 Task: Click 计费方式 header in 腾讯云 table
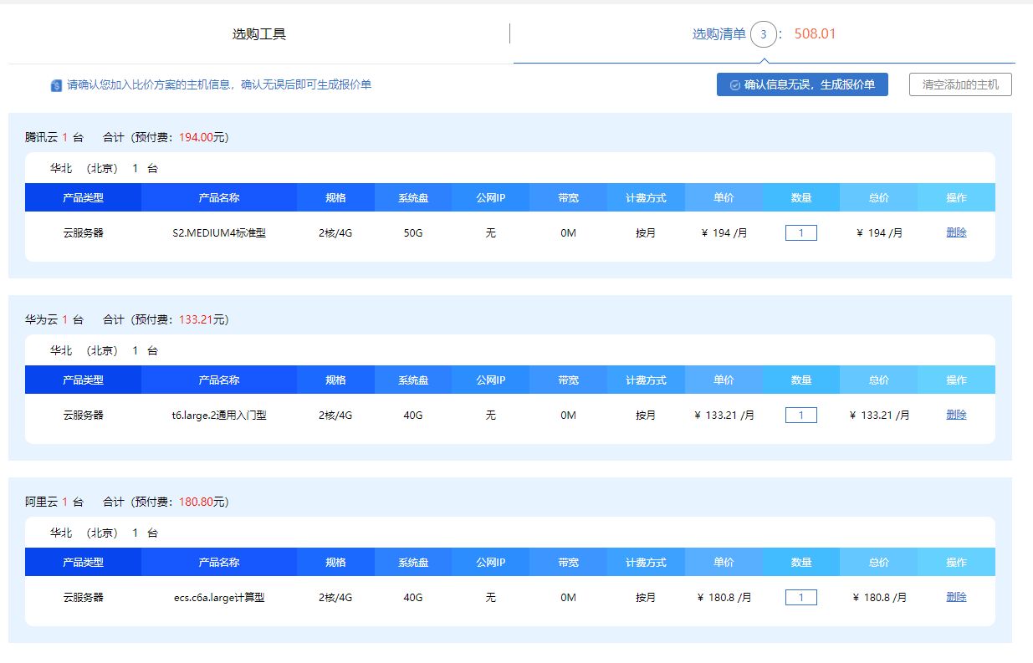tap(647, 198)
